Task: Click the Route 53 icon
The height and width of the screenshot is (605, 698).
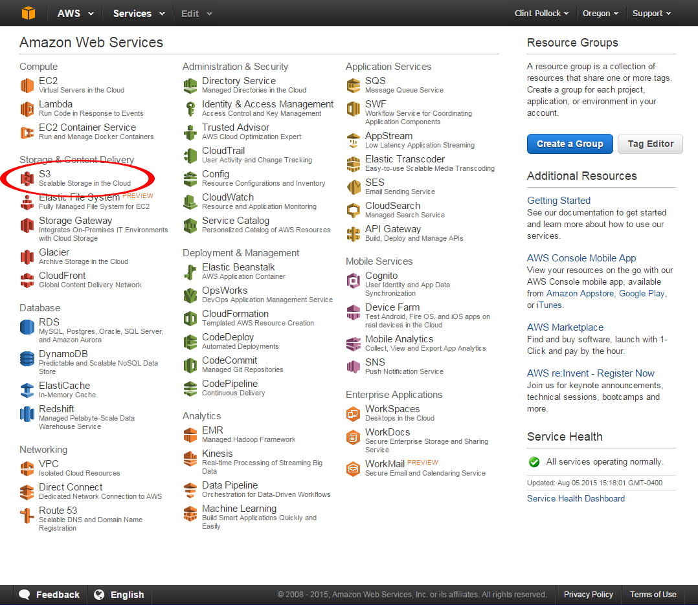Action: pyautogui.click(x=27, y=515)
